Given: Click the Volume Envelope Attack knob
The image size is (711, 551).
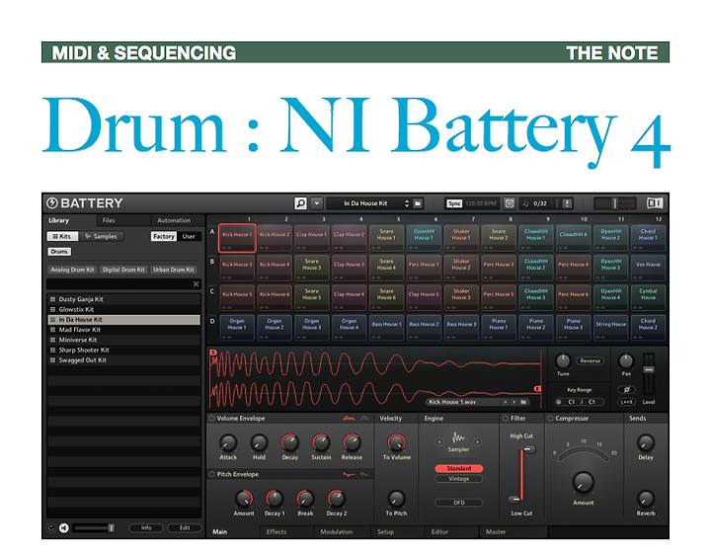Looking at the screenshot, I should click(228, 442).
